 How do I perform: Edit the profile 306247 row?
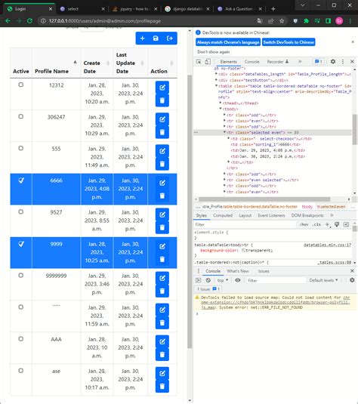coord(162,119)
